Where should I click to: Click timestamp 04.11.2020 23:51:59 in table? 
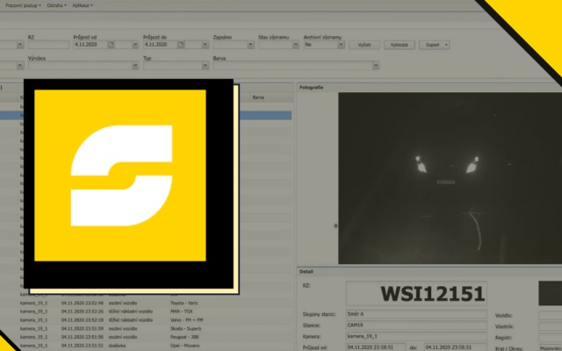(82, 329)
